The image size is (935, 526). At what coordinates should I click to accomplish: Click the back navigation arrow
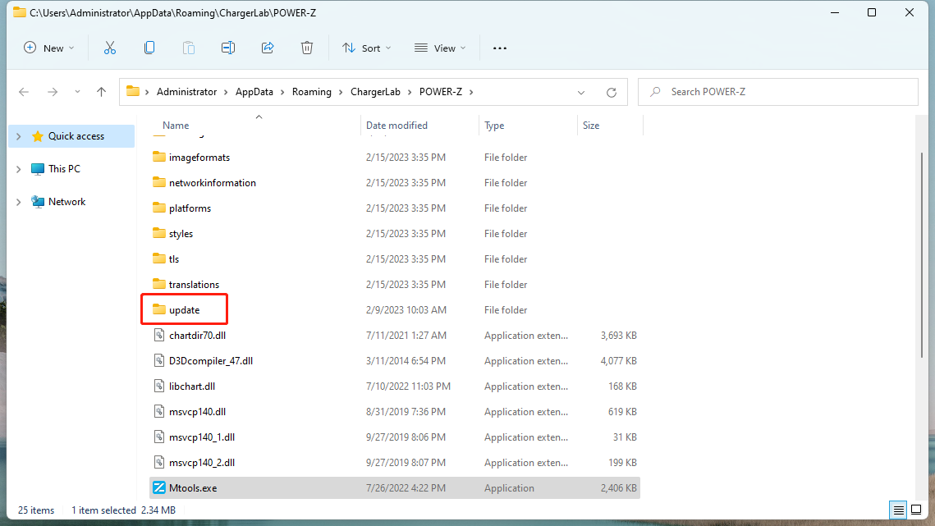(24, 91)
